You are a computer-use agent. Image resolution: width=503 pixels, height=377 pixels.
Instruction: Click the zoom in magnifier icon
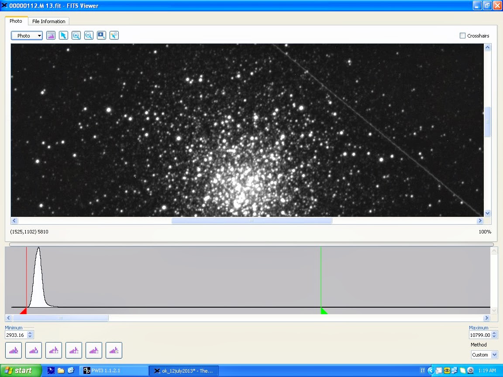[x=76, y=35]
